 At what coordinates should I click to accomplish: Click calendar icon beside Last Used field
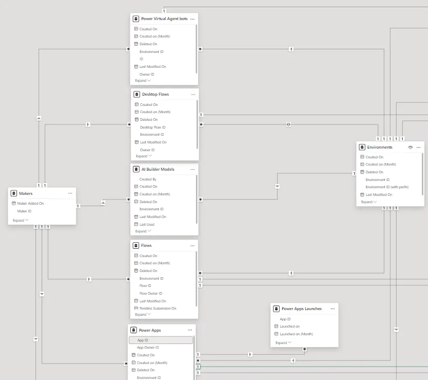(136, 224)
